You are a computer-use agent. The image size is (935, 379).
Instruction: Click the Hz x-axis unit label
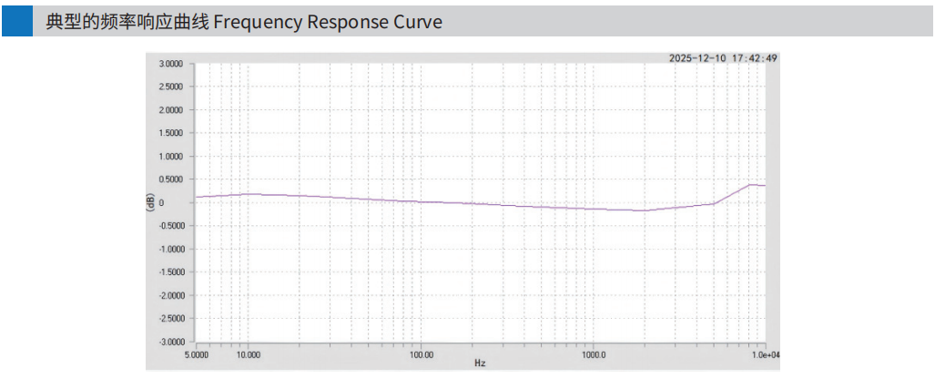[x=480, y=363]
